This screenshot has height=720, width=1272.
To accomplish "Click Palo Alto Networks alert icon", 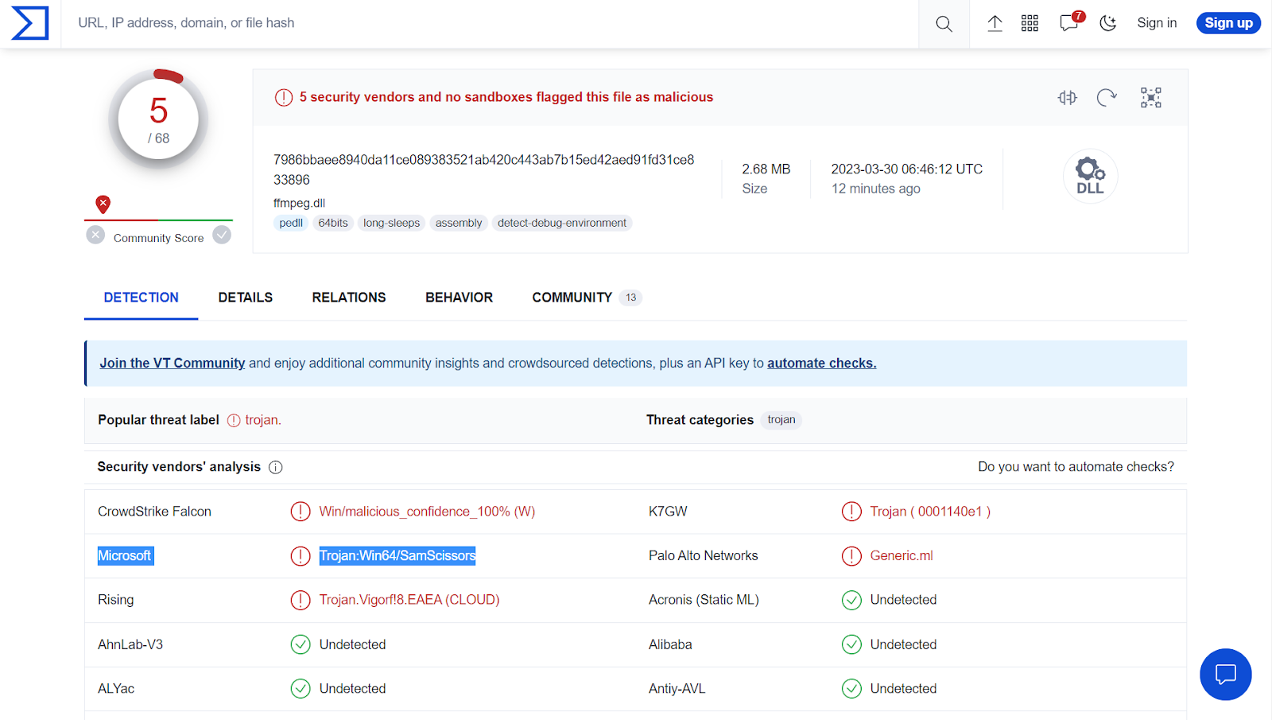I will [x=851, y=556].
